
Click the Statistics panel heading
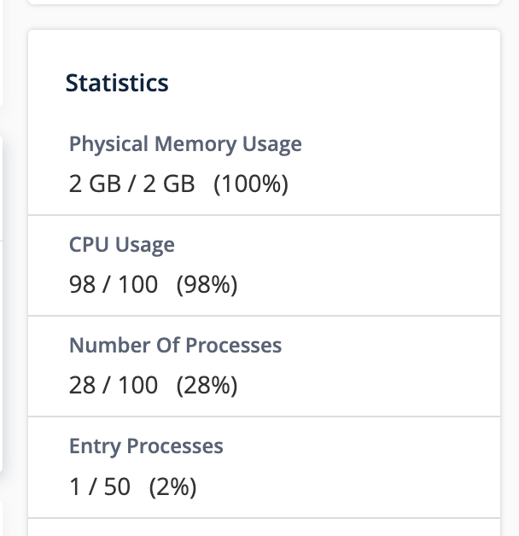tap(117, 83)
